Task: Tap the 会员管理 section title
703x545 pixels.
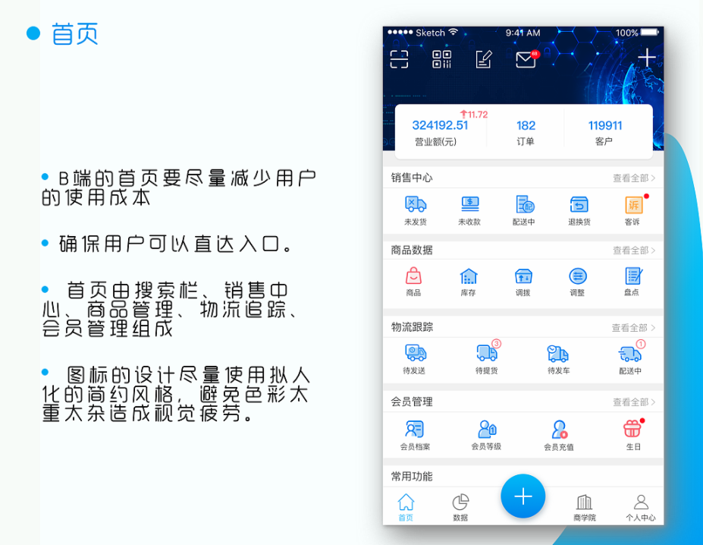Action: pos(412,402)
